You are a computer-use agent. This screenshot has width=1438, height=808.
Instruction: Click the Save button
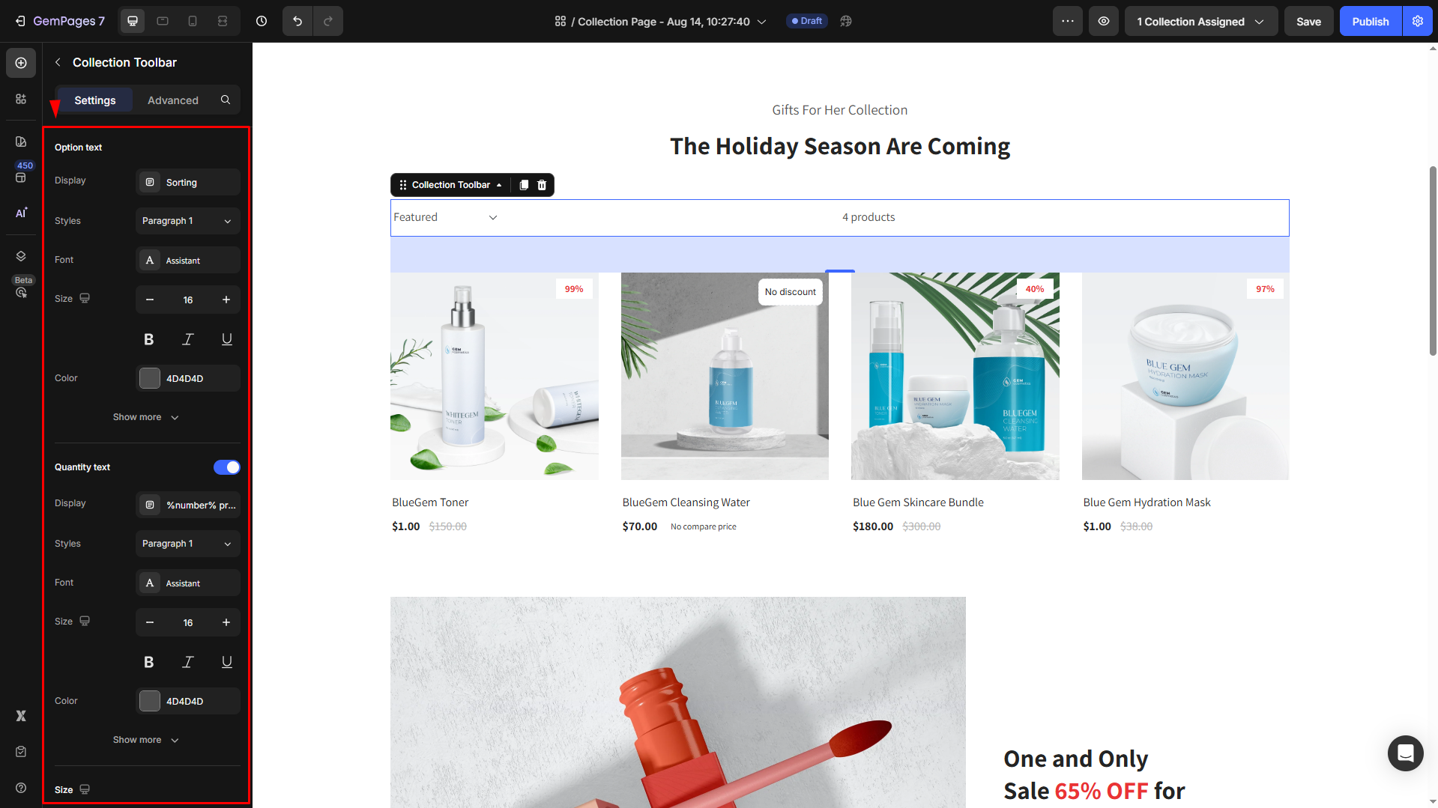tap(1308, 21)
